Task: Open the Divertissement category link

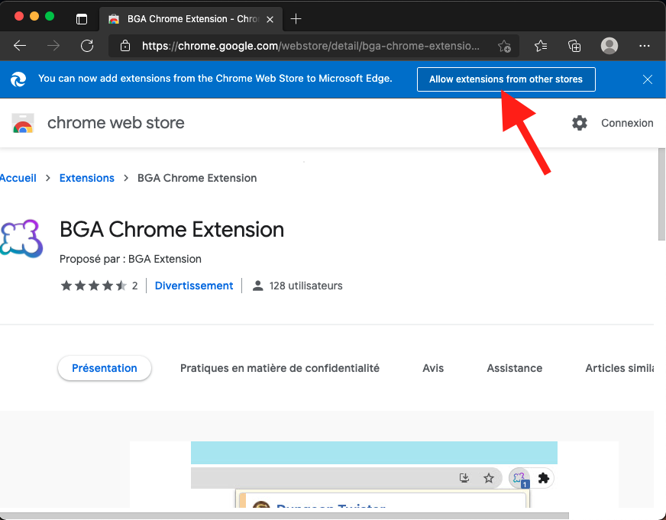Action: (194, 286)
